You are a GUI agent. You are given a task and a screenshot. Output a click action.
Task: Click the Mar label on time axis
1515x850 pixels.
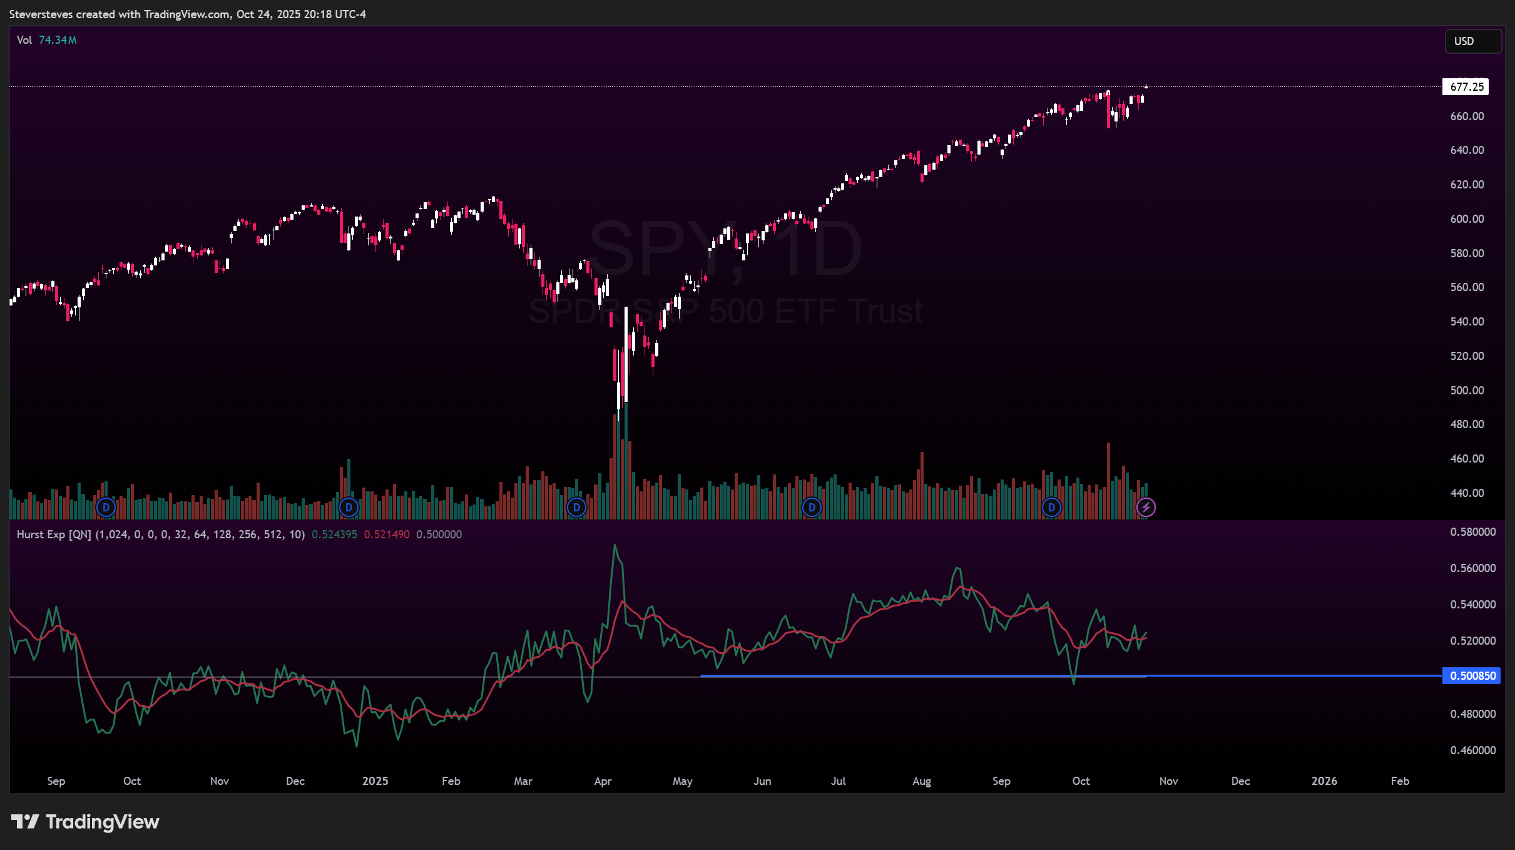click(x=523, y=781)
